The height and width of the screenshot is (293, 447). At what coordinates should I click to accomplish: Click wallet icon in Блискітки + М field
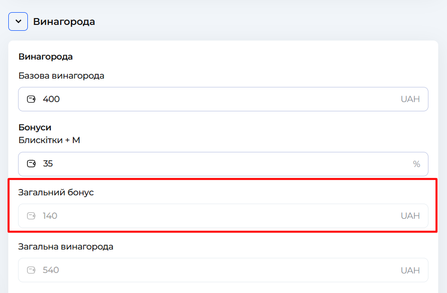tap(31, 164)
